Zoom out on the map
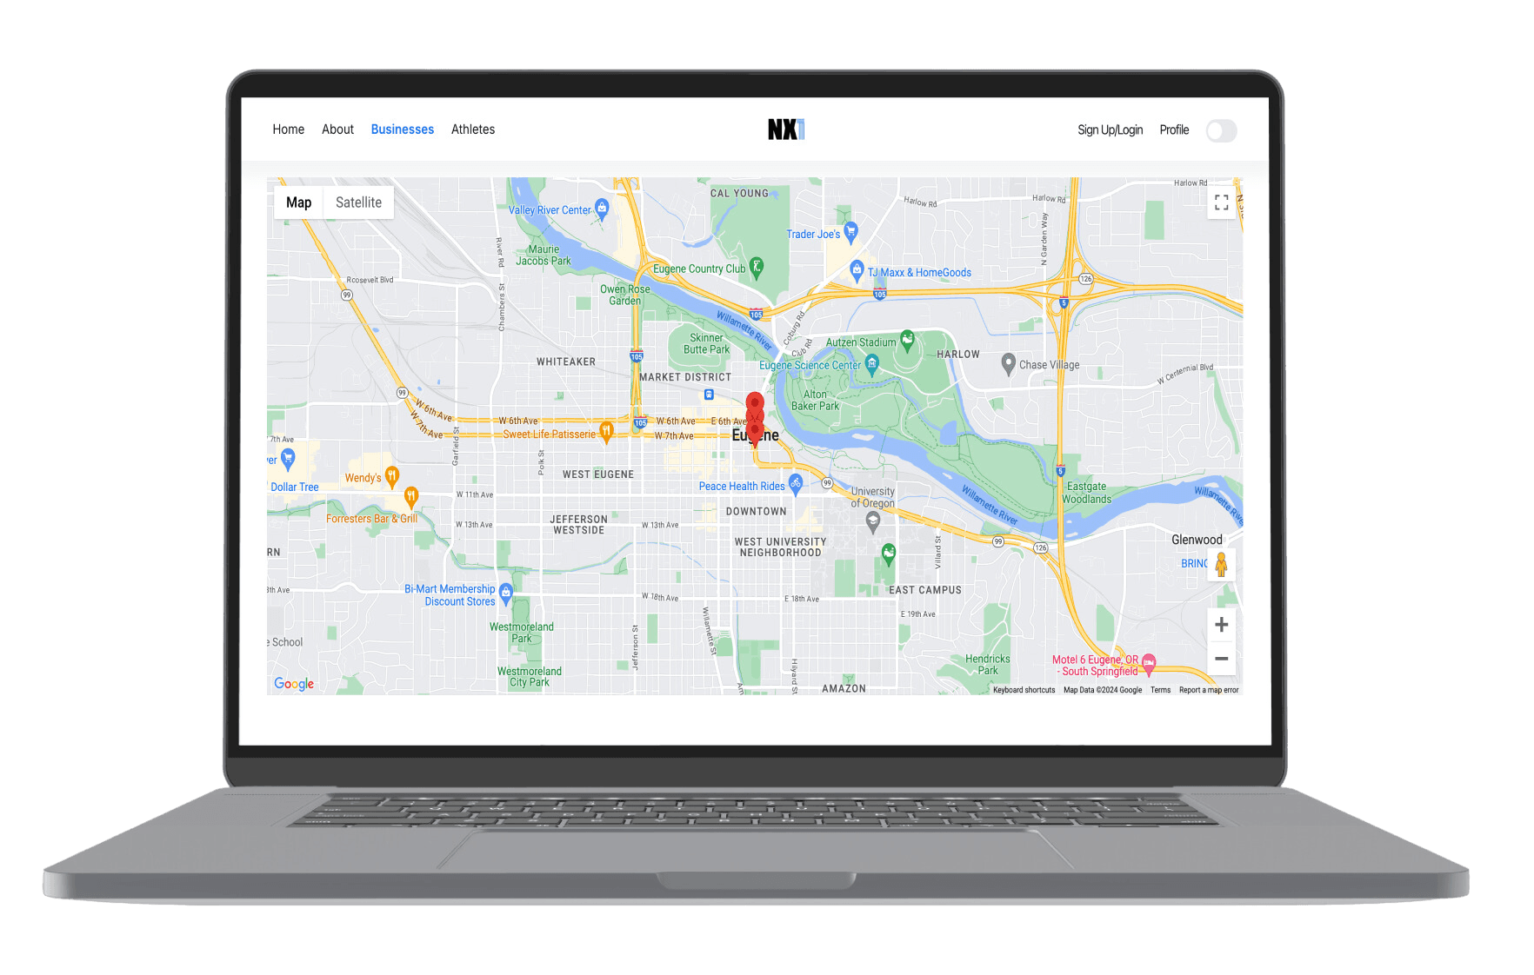The image size is (1534, 975). 1221,659
